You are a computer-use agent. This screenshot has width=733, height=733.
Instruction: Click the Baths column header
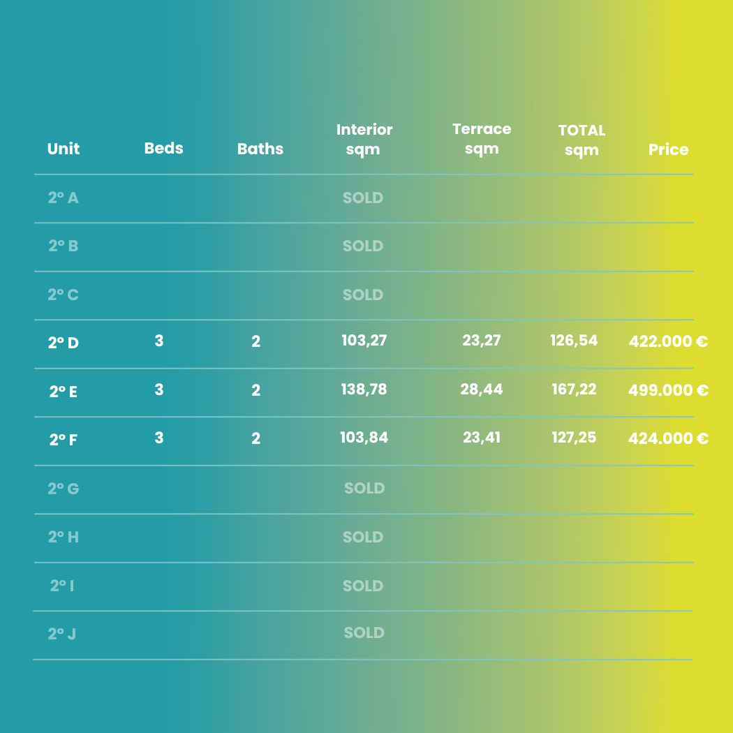point(260,149)
